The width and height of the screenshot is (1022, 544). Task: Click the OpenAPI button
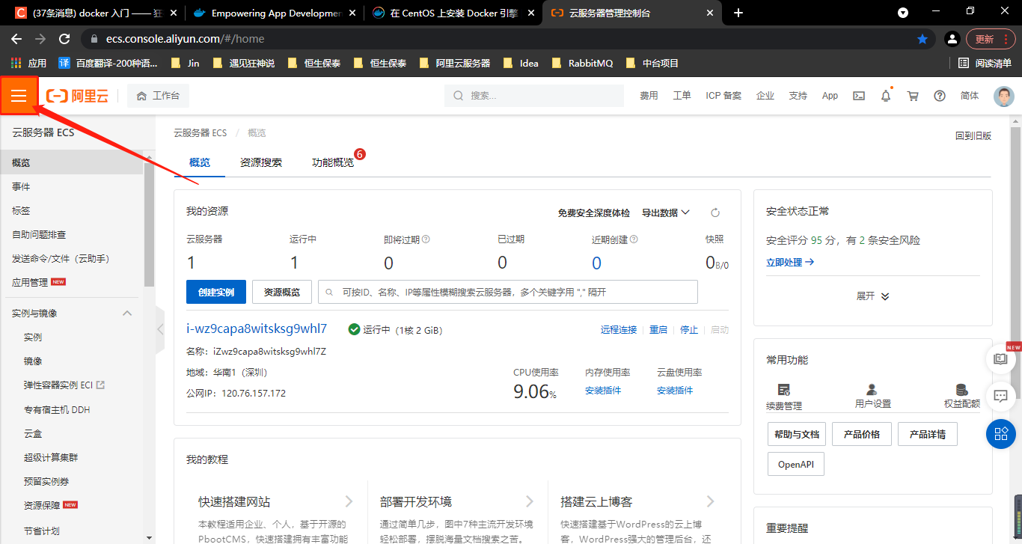coord(796,464)
